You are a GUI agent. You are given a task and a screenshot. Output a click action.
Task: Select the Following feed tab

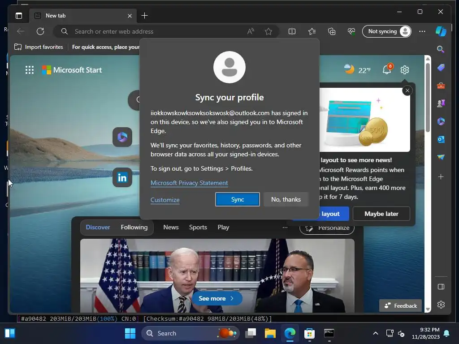click(x=134, y=227)
